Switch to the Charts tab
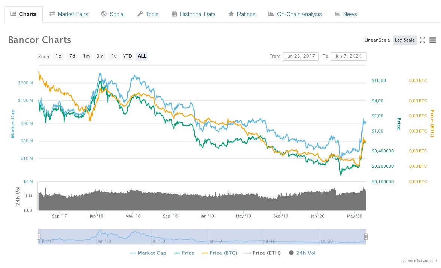This screenshot has height=268, width=441. point(24,14)
